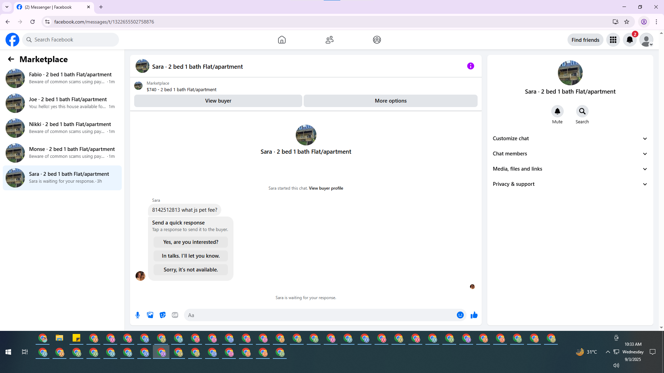The width and height of the screenshot is (664, 373).
Task: Open Joe's conversation in the list
Action: click(x=62, y=103)
